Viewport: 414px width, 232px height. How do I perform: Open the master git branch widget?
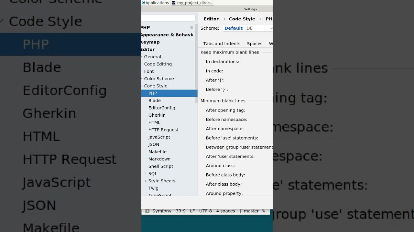click(x=249, y=211)
